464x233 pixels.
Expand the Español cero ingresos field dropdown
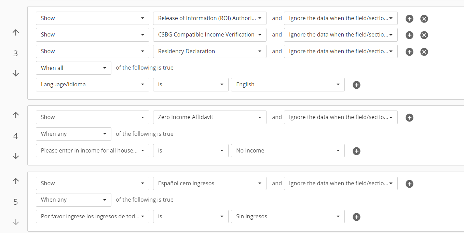pos(209,184)
